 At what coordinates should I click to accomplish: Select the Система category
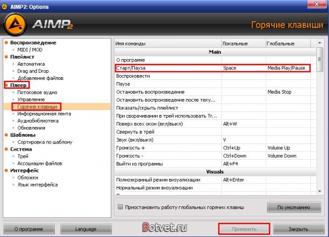pos(21,149)
